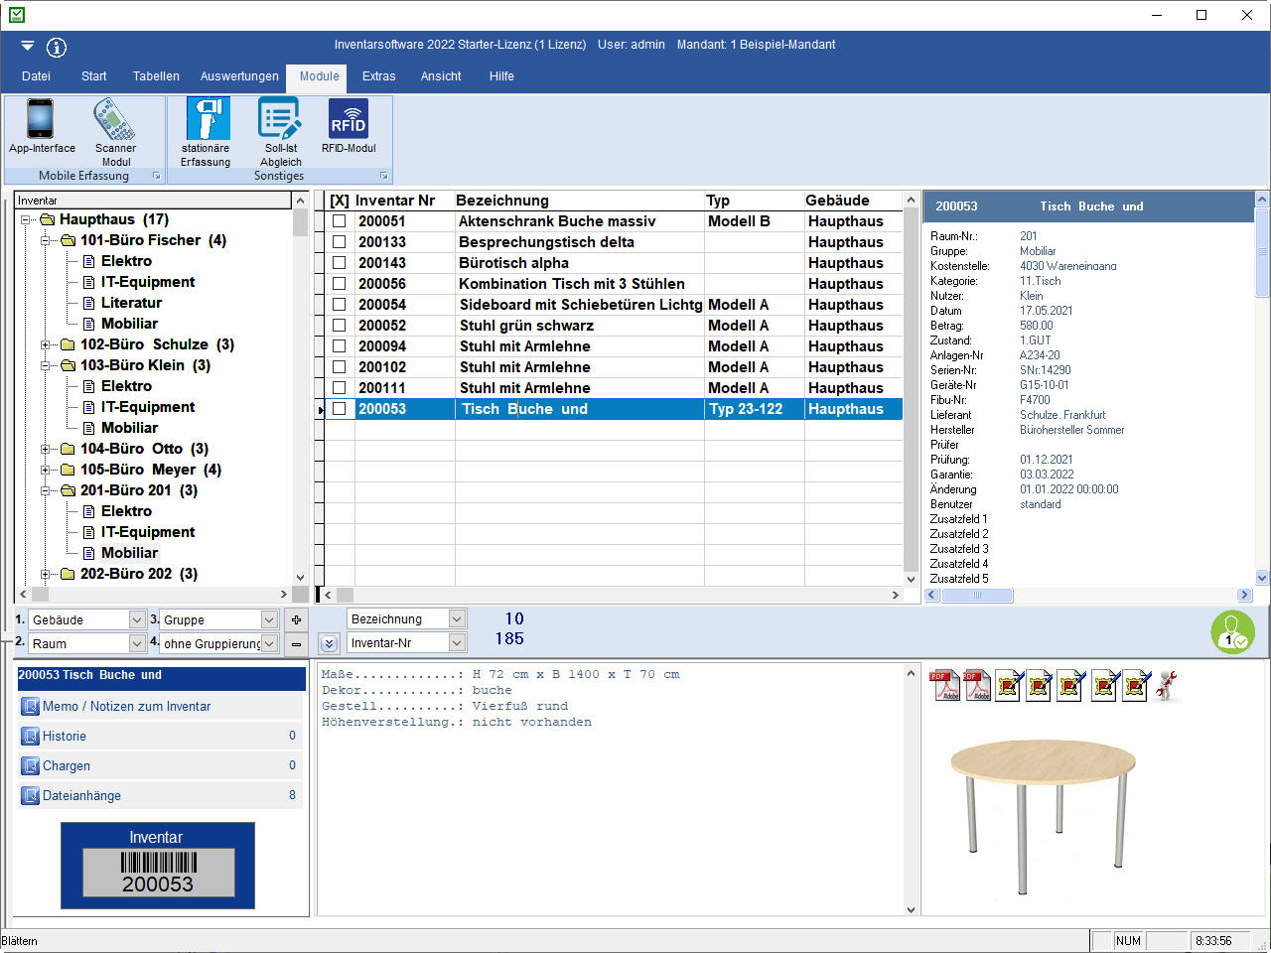Click the info icon in the title bar
Image resolution: width=1271 pixels, height=953 pixels.
click(x=57, y=47)
